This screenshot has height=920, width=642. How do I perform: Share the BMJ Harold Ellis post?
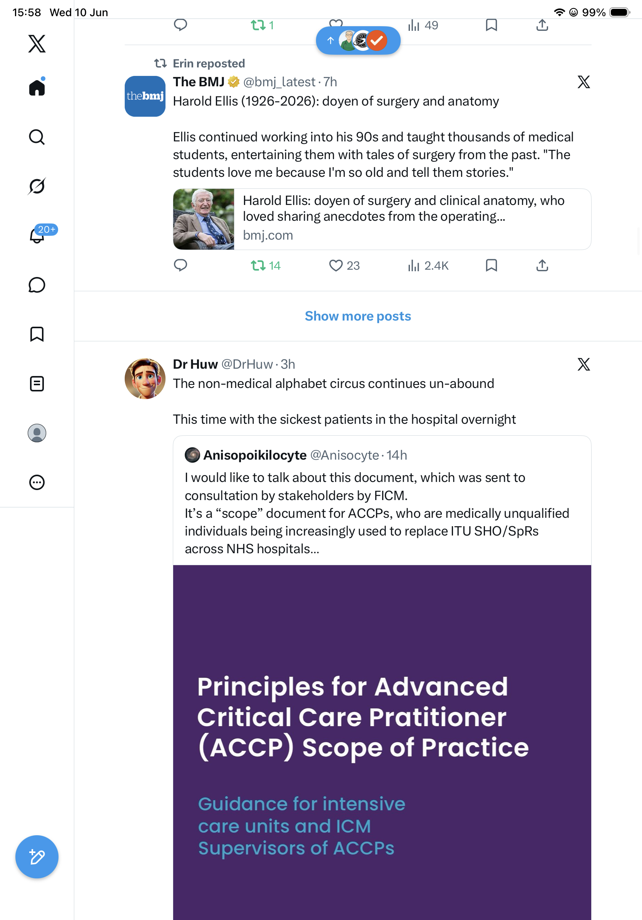[542, 265]
